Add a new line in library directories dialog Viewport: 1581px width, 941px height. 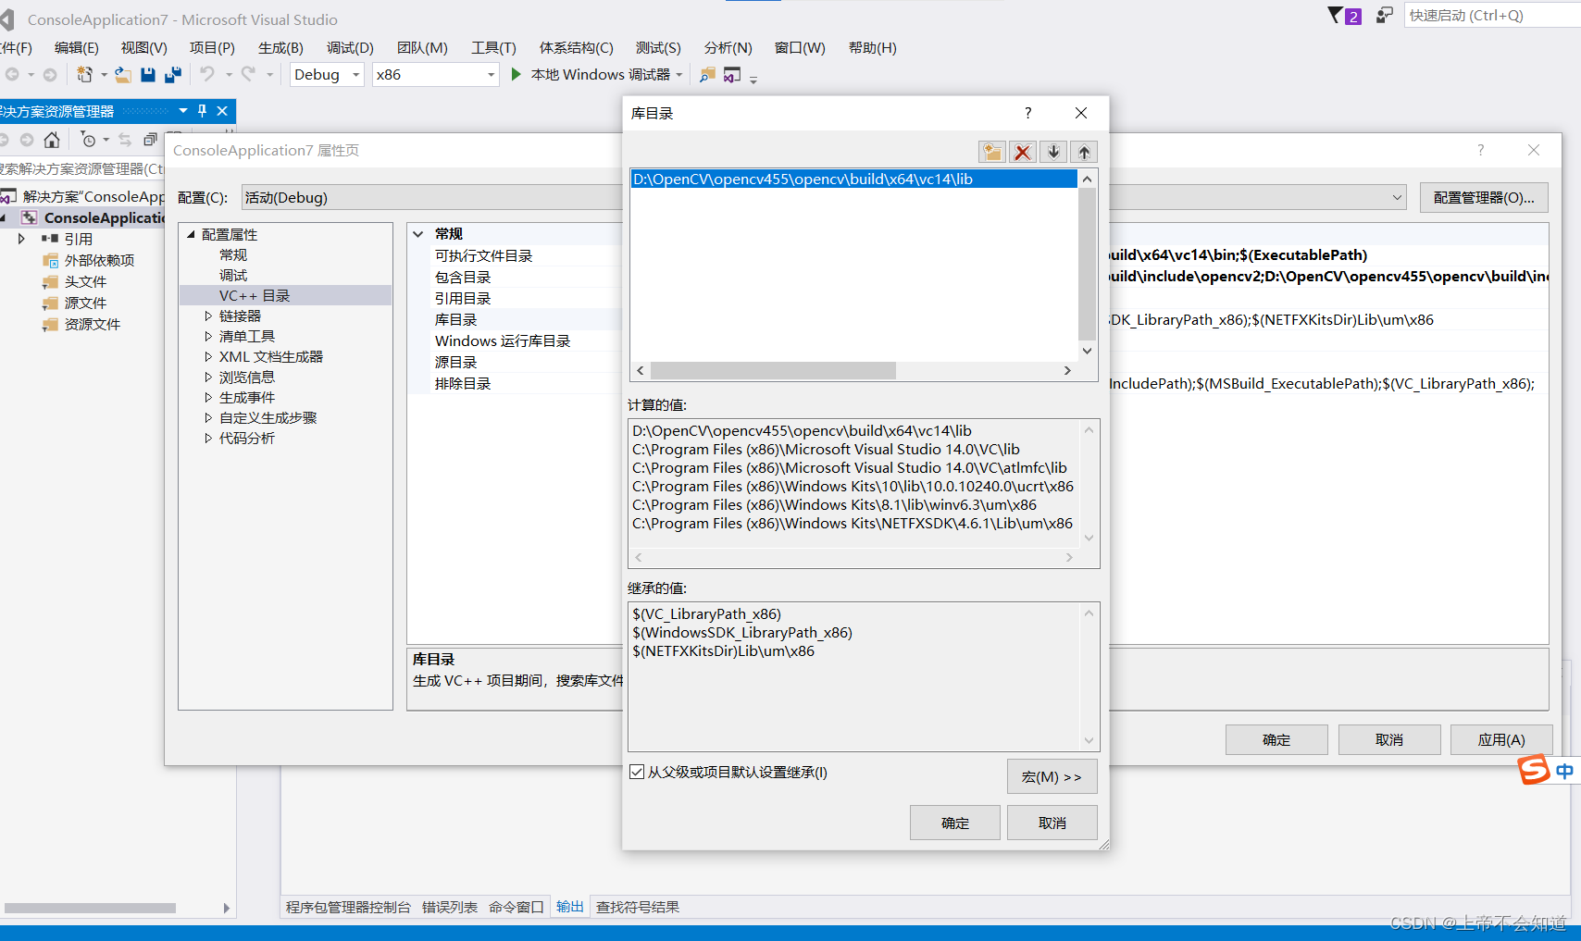pyautogui.click(x=991, y=152)
